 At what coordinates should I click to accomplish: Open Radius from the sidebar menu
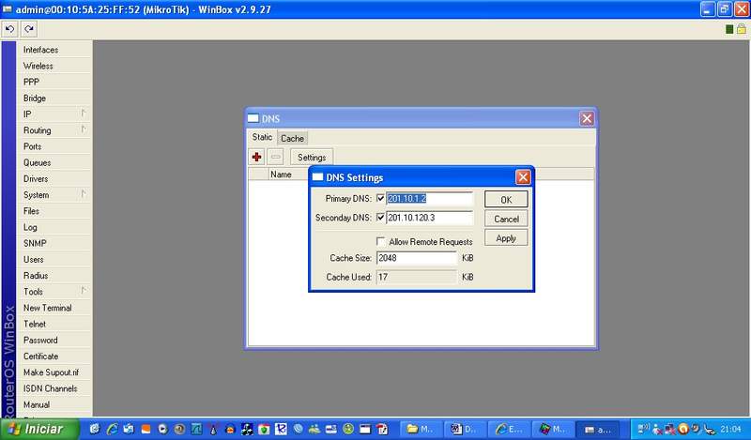[54, 276]
